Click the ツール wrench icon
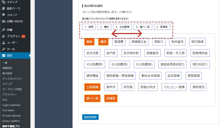The image size is (223, 128). pyautogui.click(x=4, y=49)
